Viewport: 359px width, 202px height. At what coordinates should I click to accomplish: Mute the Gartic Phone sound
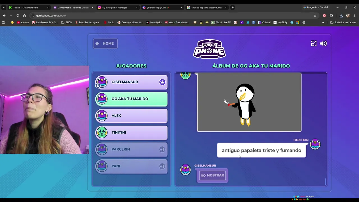click(323, 43)
